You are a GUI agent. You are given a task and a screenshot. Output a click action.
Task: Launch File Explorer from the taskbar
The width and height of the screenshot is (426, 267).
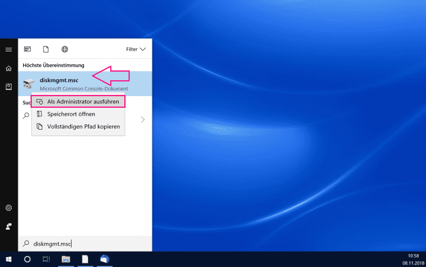65,259
